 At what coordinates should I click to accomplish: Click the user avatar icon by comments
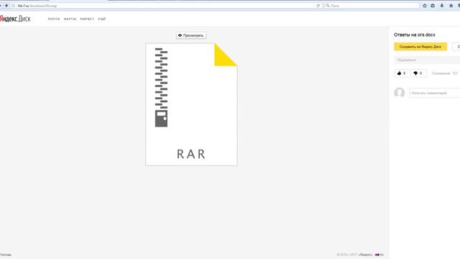tap(400, 93)
